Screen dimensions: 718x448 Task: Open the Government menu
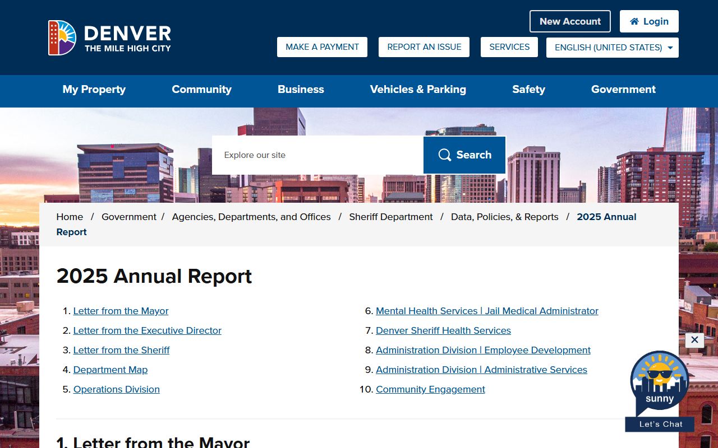(623, 90)
